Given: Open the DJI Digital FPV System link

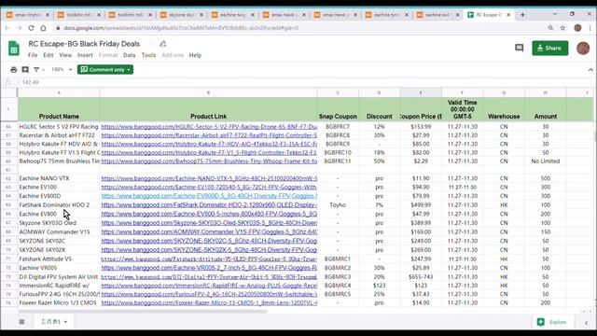Looking at the screenshot, I should [209, 277].
